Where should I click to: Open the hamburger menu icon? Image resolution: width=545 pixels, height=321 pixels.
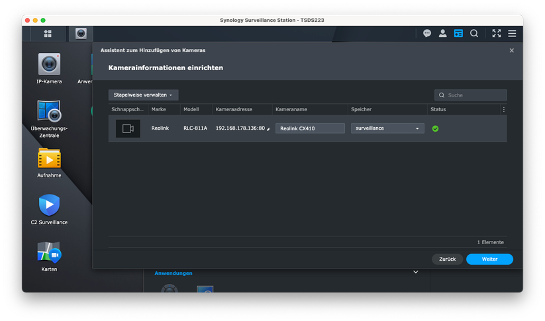point(512,33)
